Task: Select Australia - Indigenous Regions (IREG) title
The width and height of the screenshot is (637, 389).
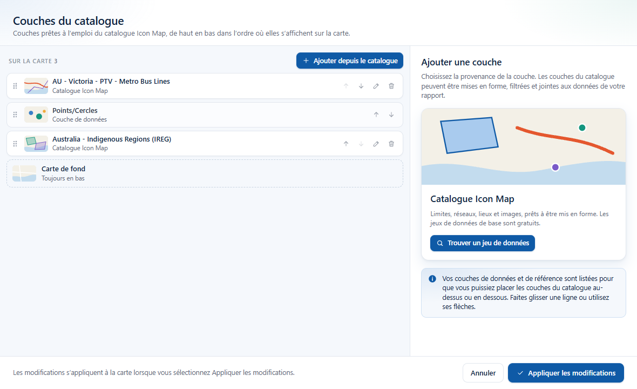Action: coord(112,139)
